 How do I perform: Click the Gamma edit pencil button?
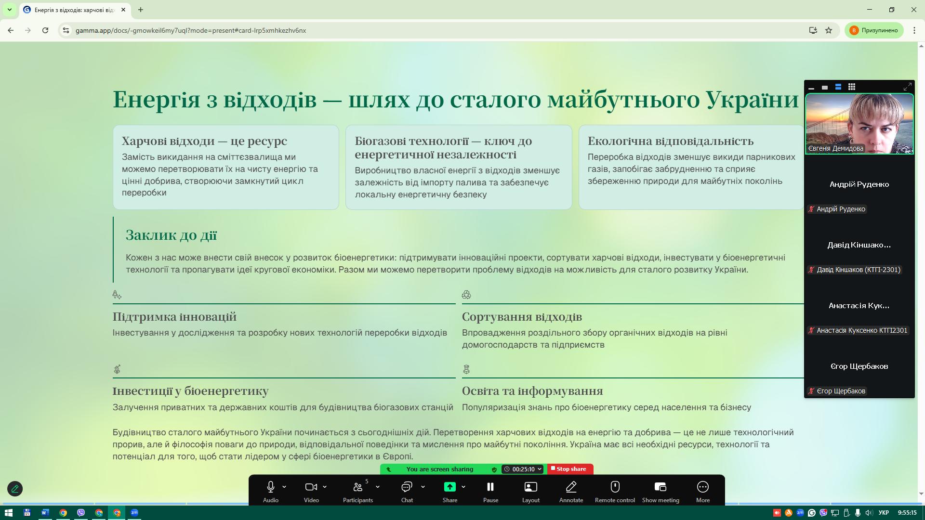tap(15, 489)
